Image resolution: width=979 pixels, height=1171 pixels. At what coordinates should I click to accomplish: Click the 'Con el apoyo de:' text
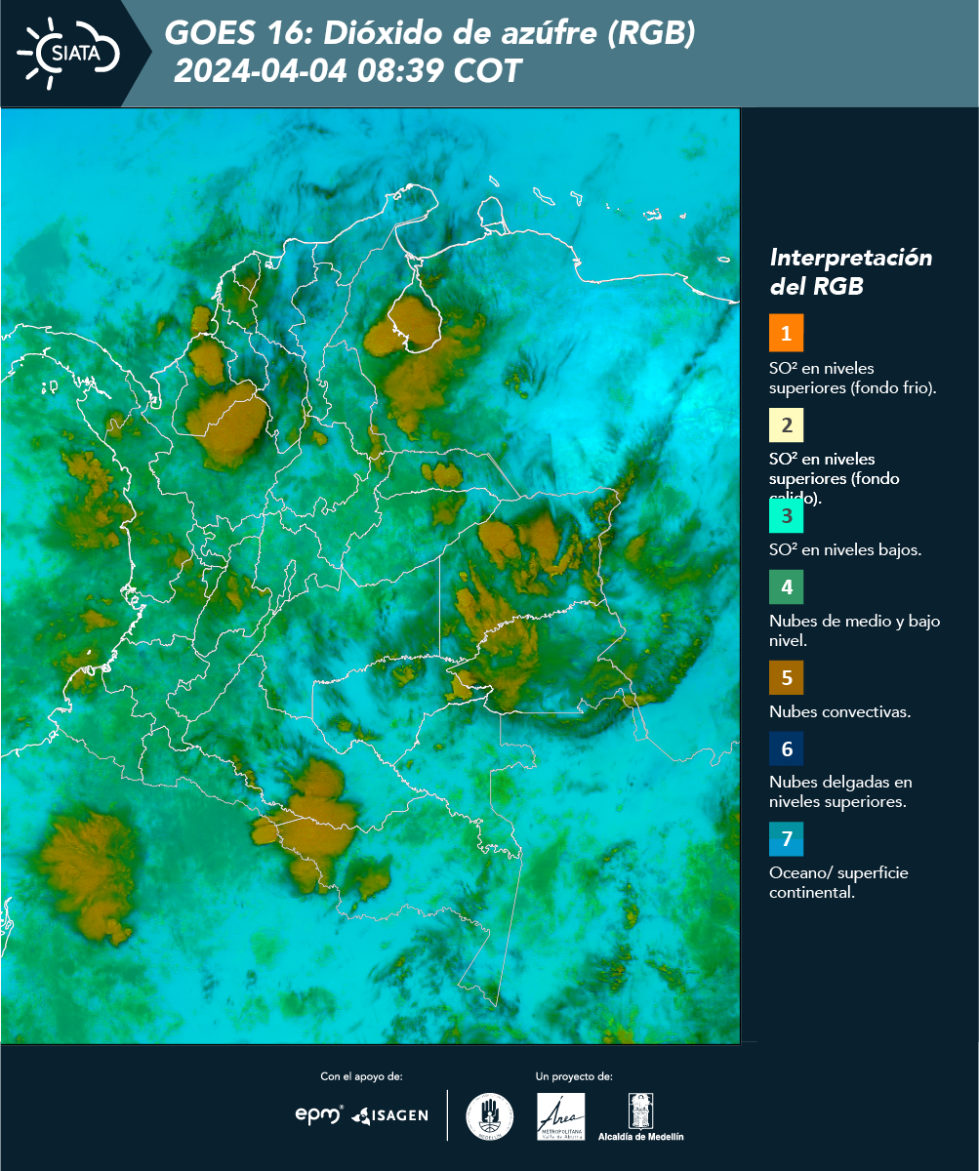tap(361, 1076)
